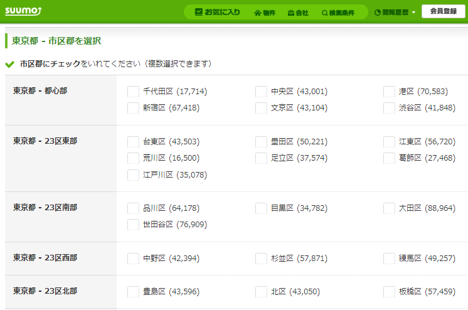Check the 千代田区 checkbox

pos(133,92)
